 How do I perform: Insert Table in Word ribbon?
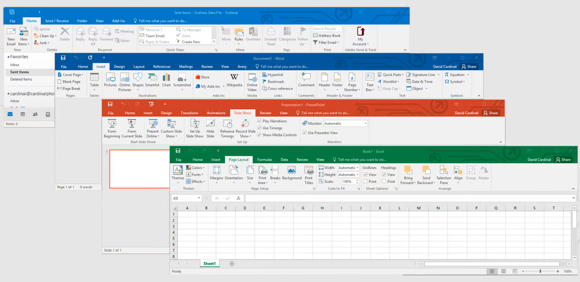click(94, 82)
